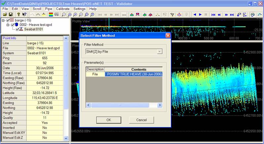The height and width of the screenshot is (144, 264).
Task: Select the POSMV TRUE HEAVE file cell
Action: [x=134, y=74]
